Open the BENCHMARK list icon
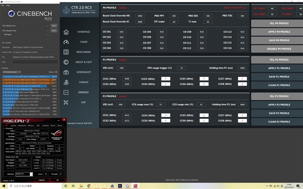The height and width of the screenshot is (189, 303). click(66, 52)
